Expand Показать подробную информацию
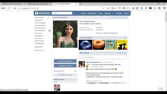 click(x=107, y=33)
